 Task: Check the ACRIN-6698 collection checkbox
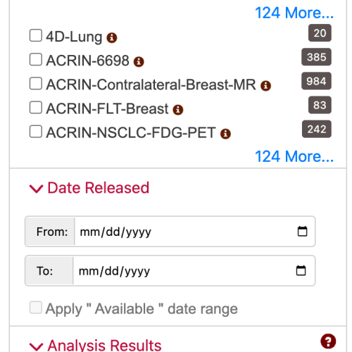(36, 59)
